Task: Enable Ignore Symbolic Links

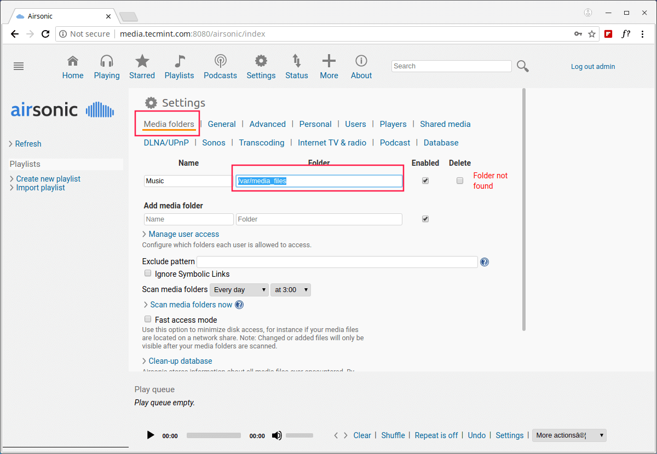Action: pos(148,273)
